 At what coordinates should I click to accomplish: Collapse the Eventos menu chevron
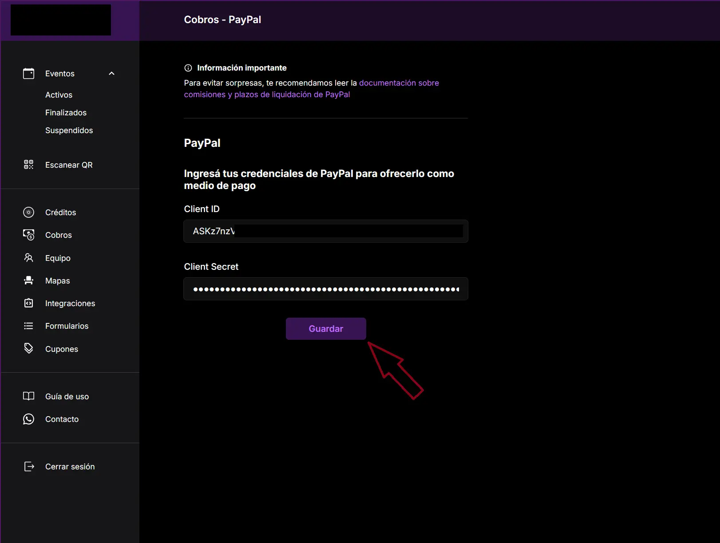tap(111, 74)
